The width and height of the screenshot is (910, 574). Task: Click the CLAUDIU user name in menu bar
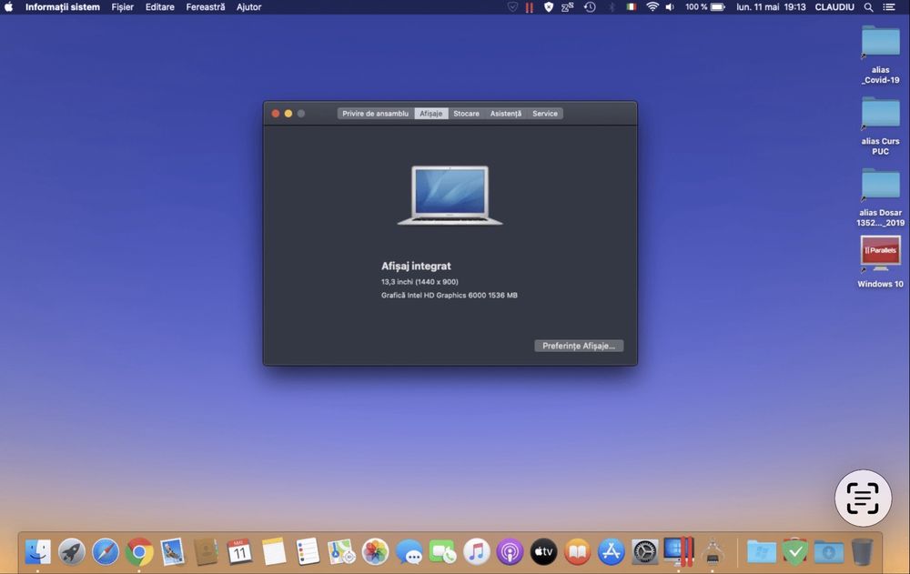(x=834, y=7)
